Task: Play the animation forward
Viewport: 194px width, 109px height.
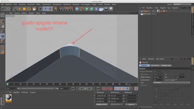Action: tap(85, 88)
